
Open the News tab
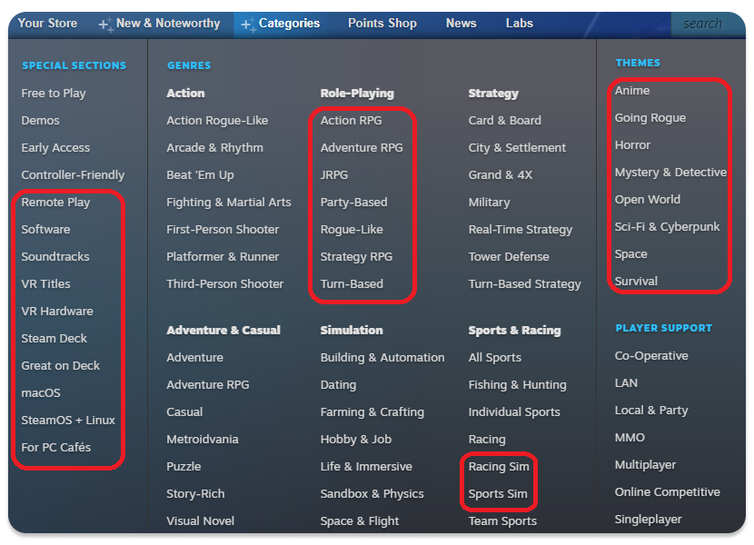coord(461,24)
